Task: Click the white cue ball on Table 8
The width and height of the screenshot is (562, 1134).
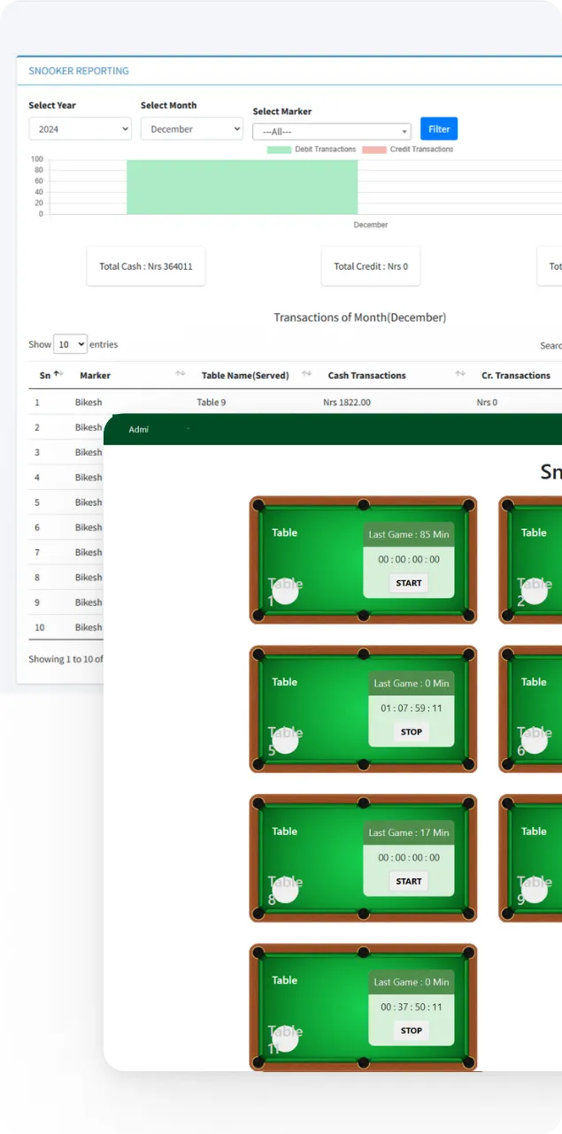Action: [x=285, y=890]
